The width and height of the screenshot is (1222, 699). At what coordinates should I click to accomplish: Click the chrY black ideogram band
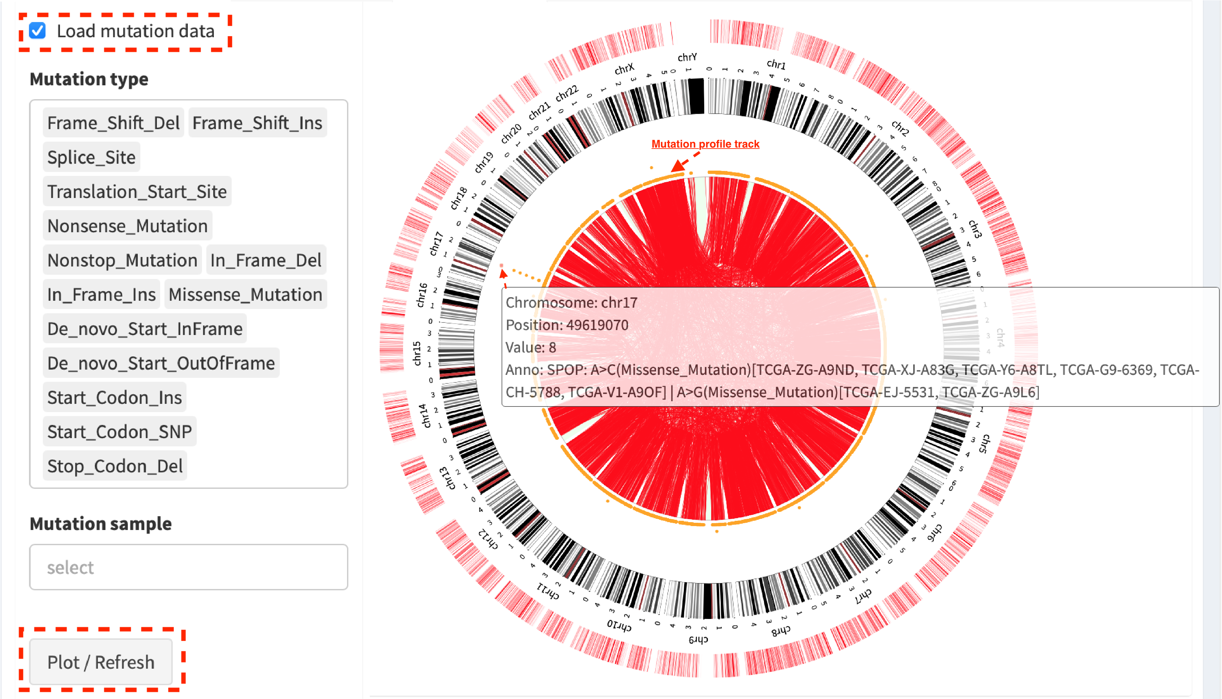(x=696, y=96)
